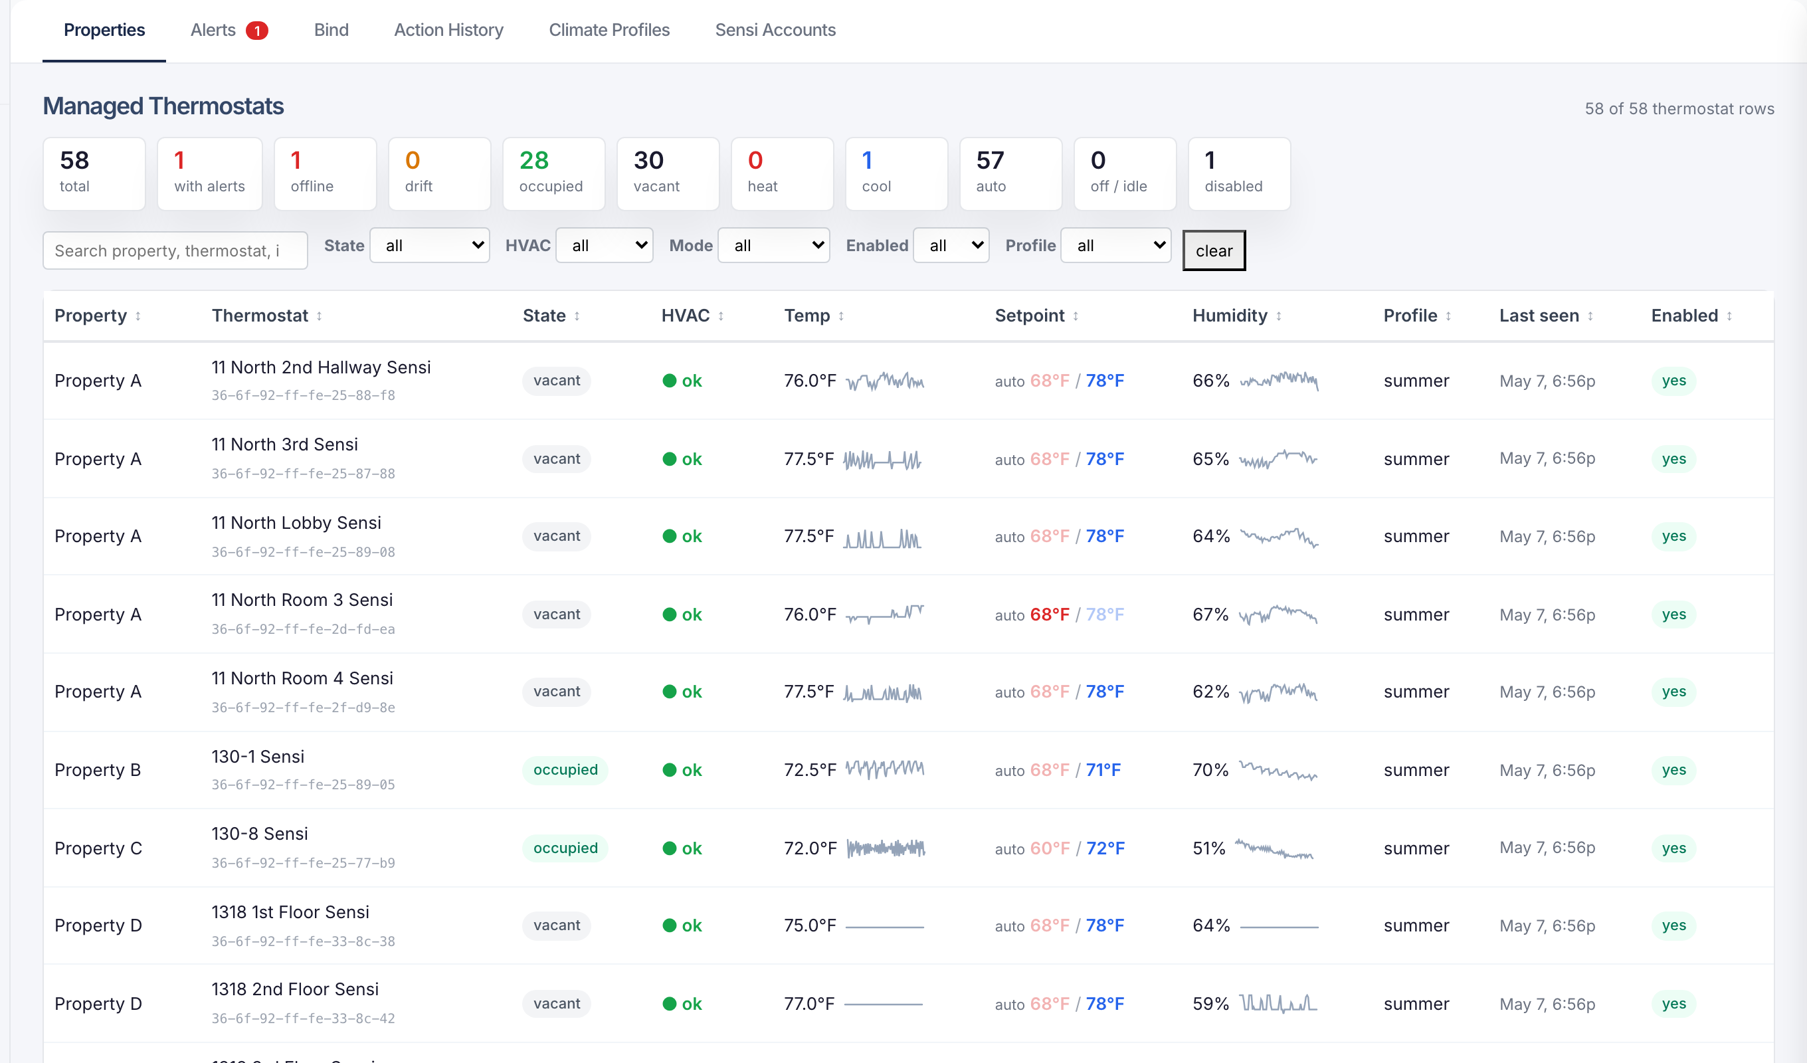Open the Alerts tab
Image resolution: width=1807 pixels, height=1063 pixels.
coord(229,30)
